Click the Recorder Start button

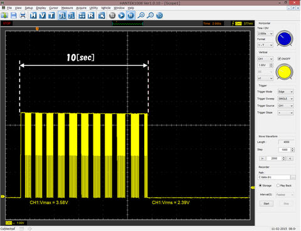[x=267, y=203]
